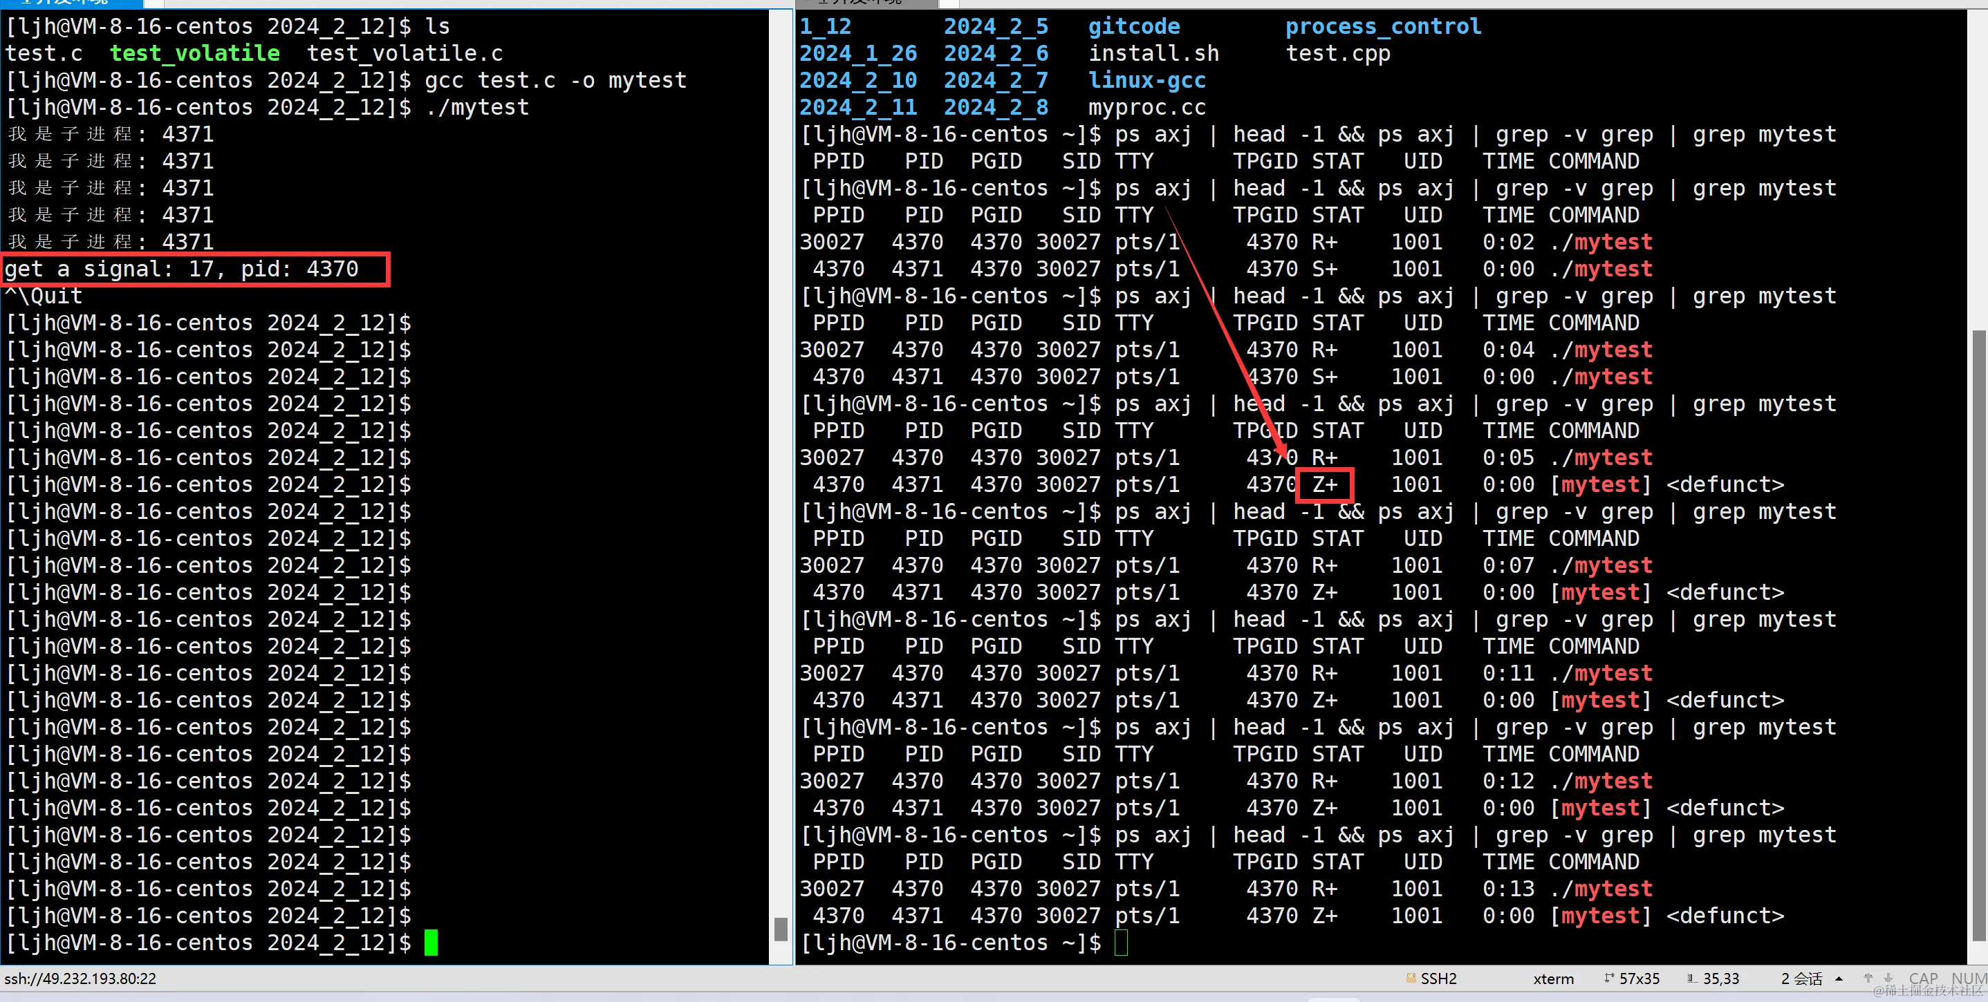Click the SSH2 lock icon in status bar

[1411, 978]
